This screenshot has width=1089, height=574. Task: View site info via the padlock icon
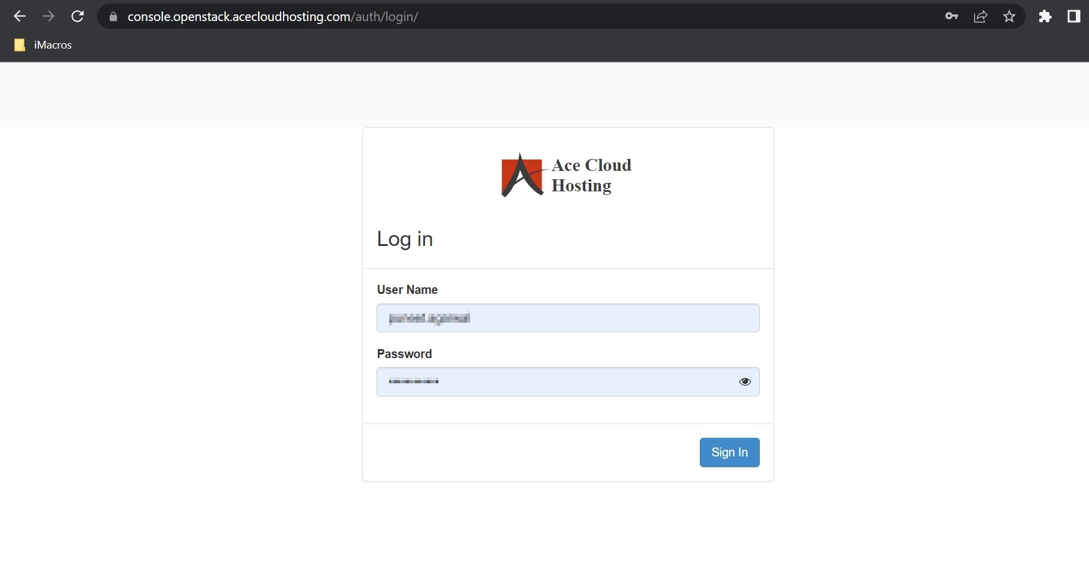point(113,17)
